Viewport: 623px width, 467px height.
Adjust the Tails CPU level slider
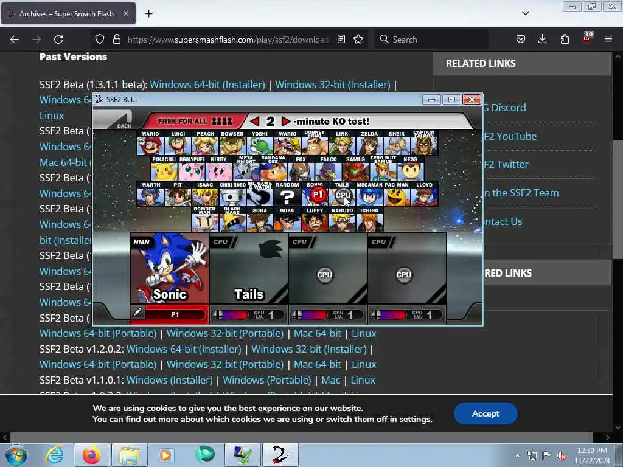click(232, 315)
